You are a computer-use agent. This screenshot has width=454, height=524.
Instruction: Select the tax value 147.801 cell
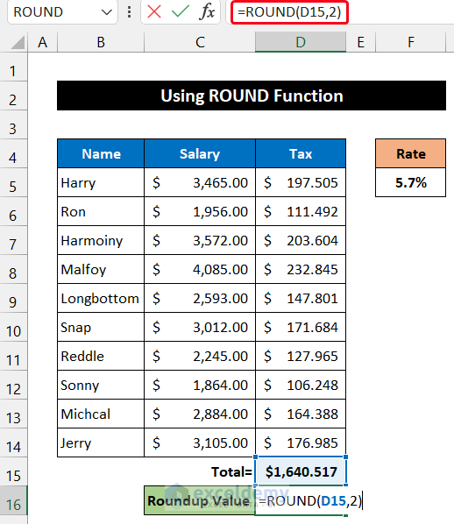(x=301, y=298)
